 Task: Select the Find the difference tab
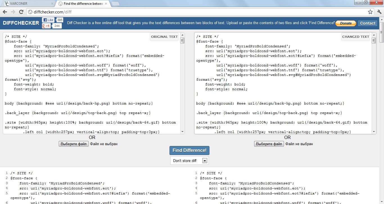click(83, 4)
